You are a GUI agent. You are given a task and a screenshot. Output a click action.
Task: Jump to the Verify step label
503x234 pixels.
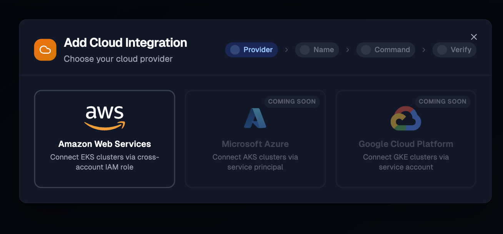coord(461,50)
